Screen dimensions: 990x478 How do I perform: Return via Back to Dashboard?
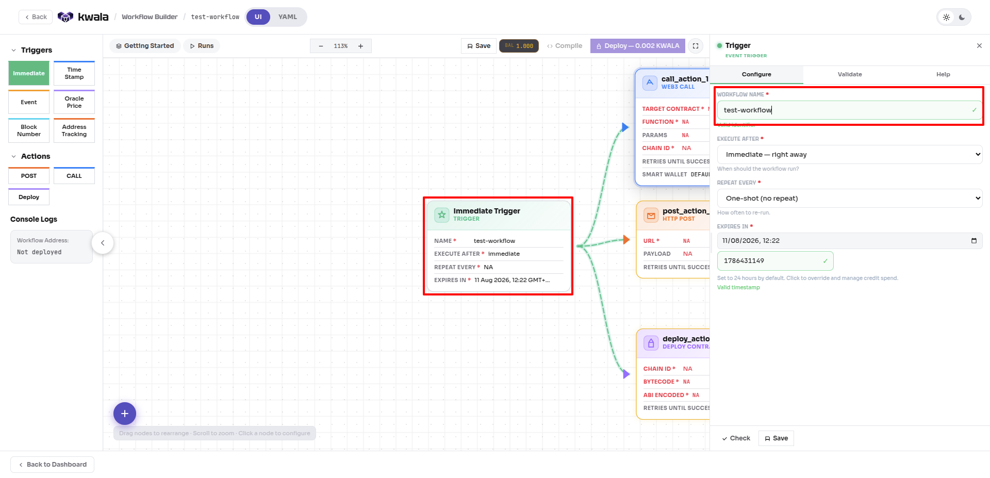52,465
